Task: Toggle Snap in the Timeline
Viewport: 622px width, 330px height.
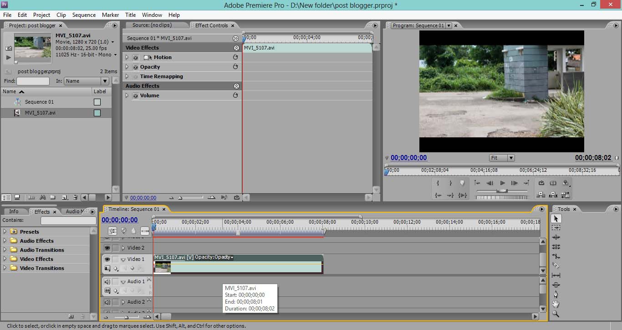Action: point(112,231)
